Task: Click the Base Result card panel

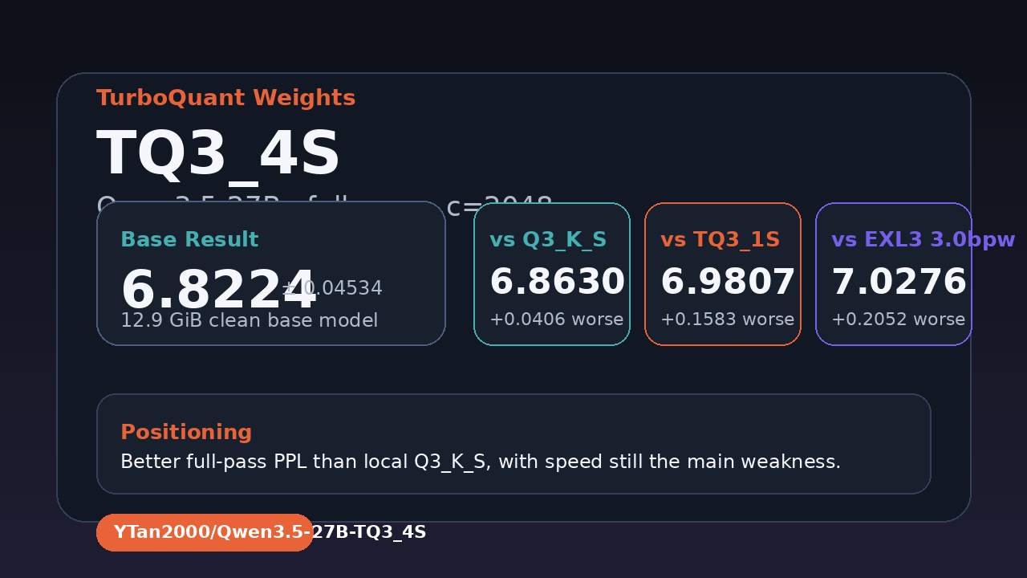Action: tap(271, 273)
